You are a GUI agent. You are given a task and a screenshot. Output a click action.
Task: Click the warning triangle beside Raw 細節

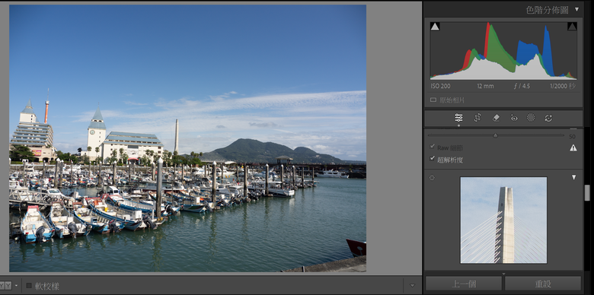(x=573, y=147)
